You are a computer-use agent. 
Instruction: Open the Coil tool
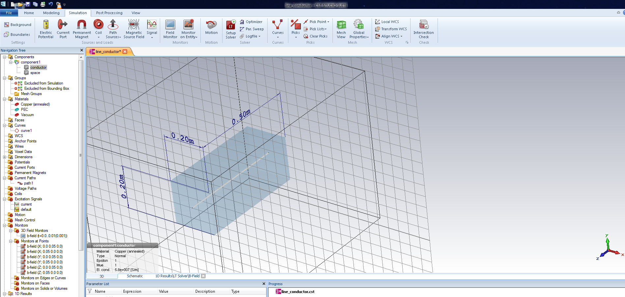point(99,29)
